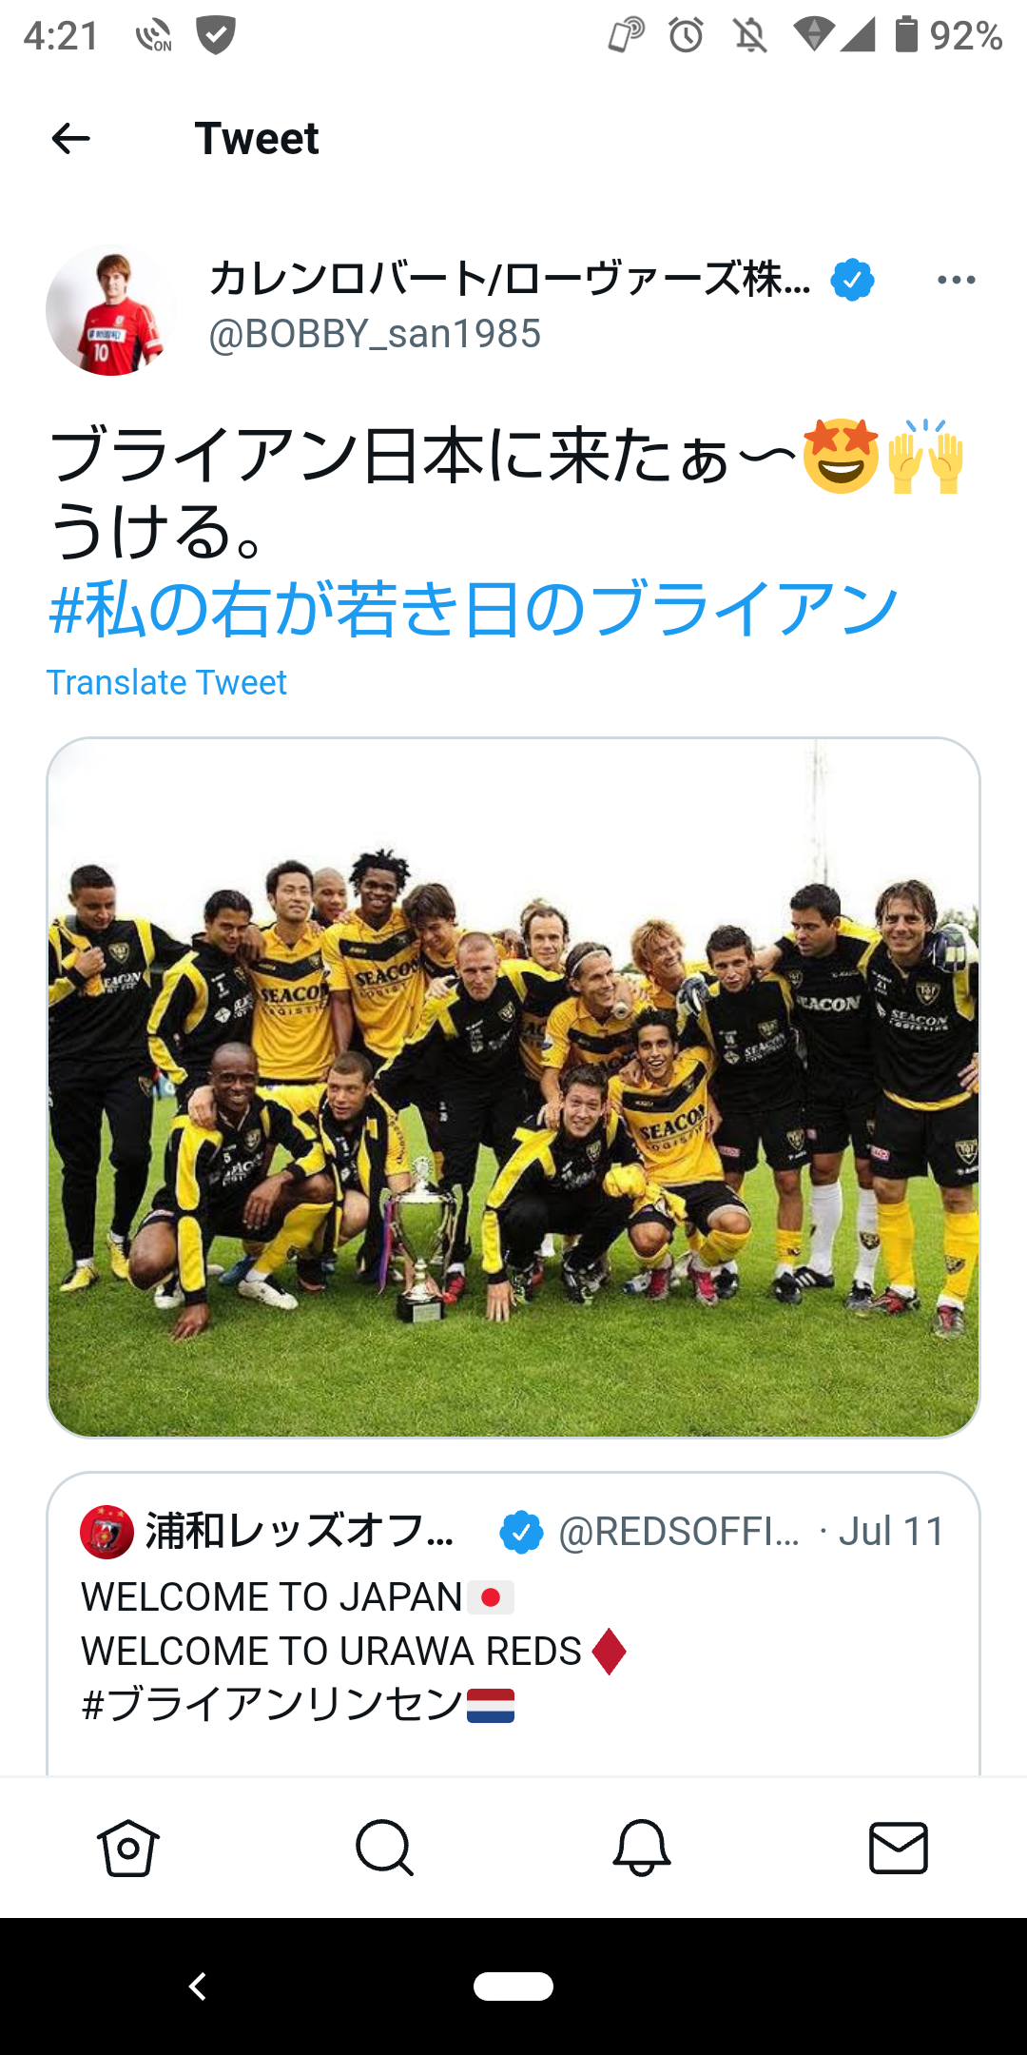Open Notifications bell icon
The width and height of the screenshot is (1027, 2055).
(642, 1848)
